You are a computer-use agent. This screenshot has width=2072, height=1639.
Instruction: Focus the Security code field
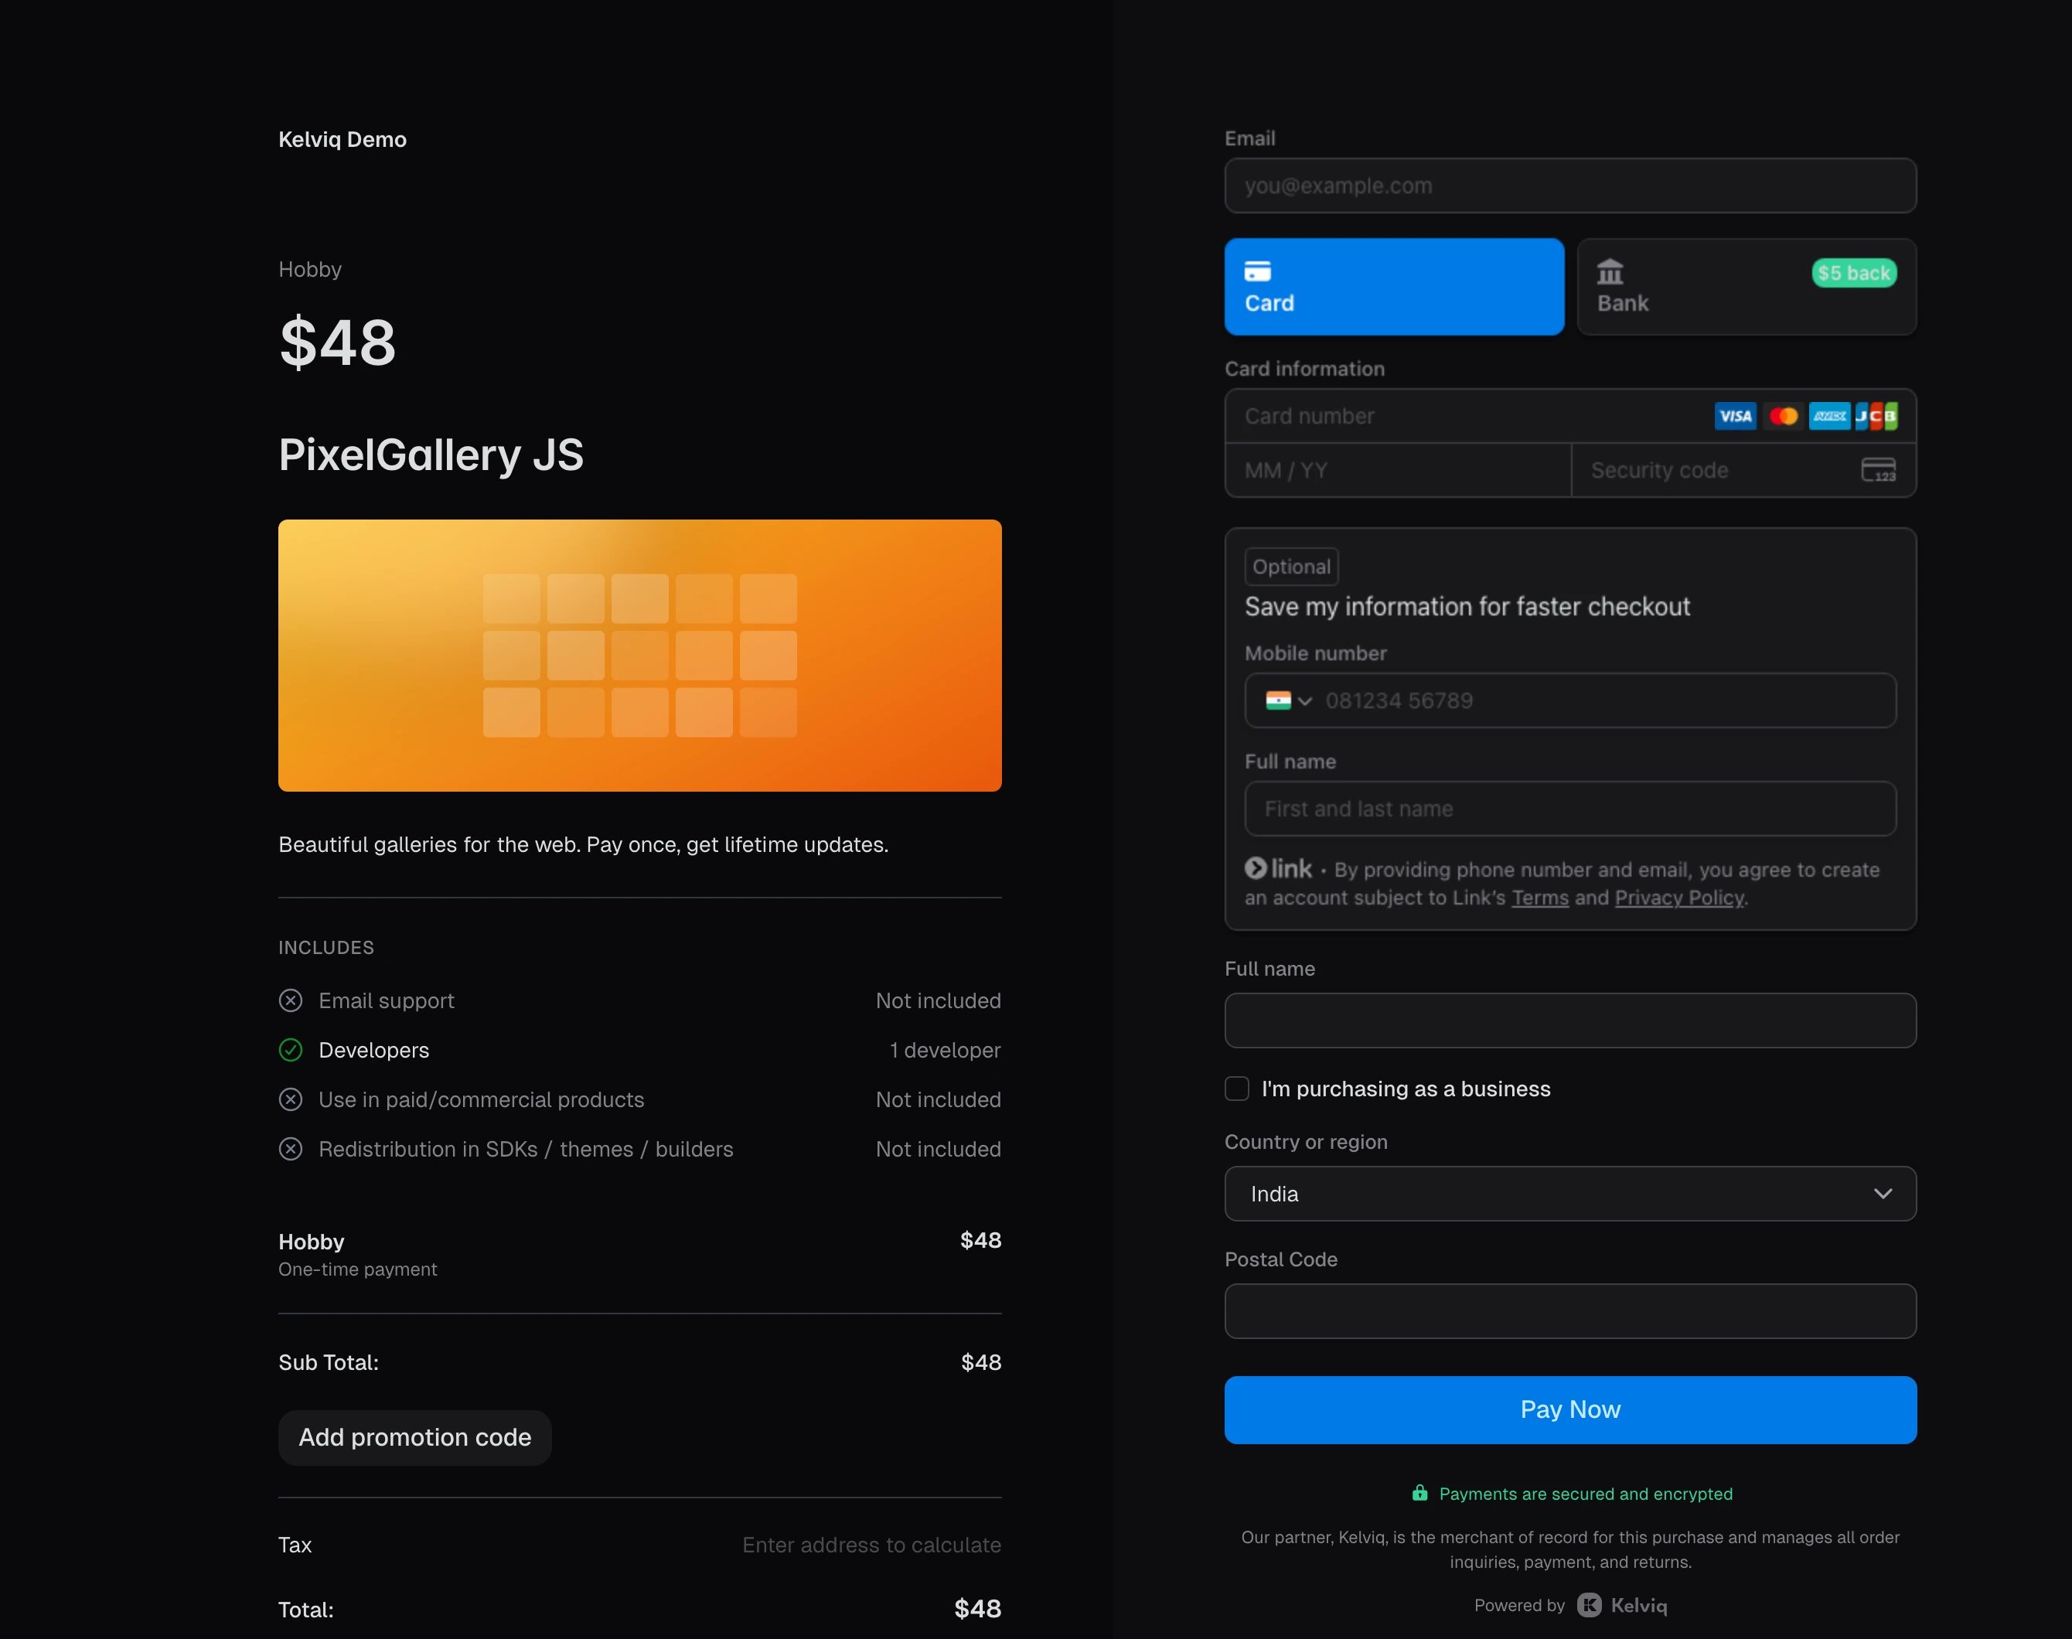[1743, 470]
